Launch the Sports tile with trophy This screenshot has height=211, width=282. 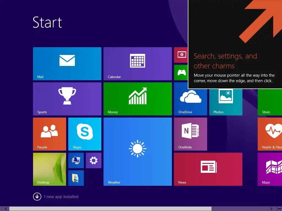point(67,99)
